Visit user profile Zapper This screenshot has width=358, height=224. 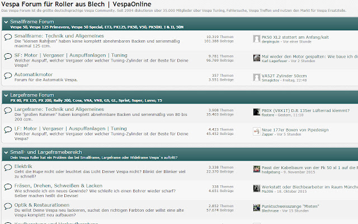(267, 134)
